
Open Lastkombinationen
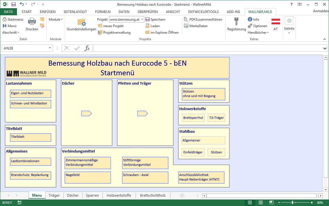(31, 162)
